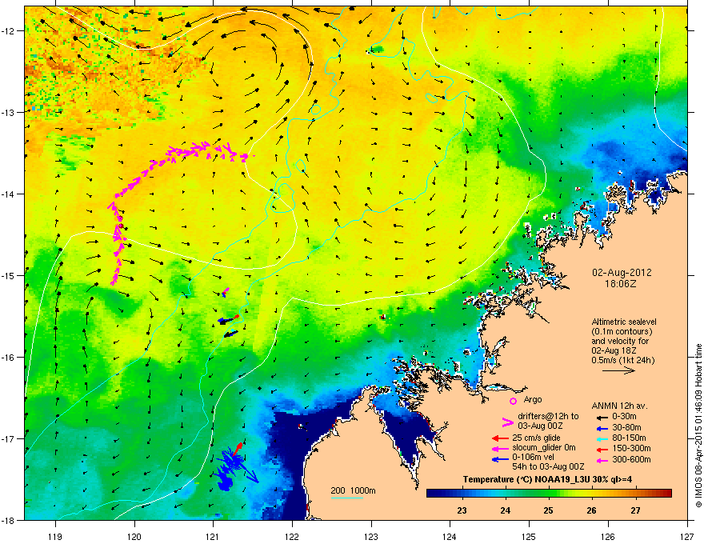Viewport: 704px width, 544px height.
Task: Click the 119 longitude axis label
Action: (55, 536)
